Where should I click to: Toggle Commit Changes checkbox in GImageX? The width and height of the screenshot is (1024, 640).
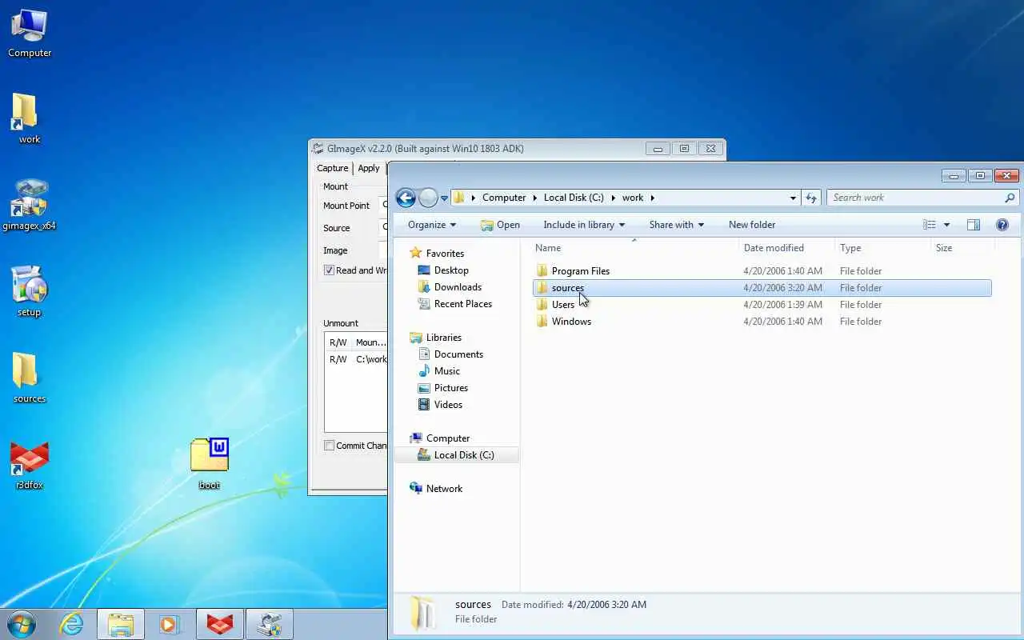click(x=329, y=446)
